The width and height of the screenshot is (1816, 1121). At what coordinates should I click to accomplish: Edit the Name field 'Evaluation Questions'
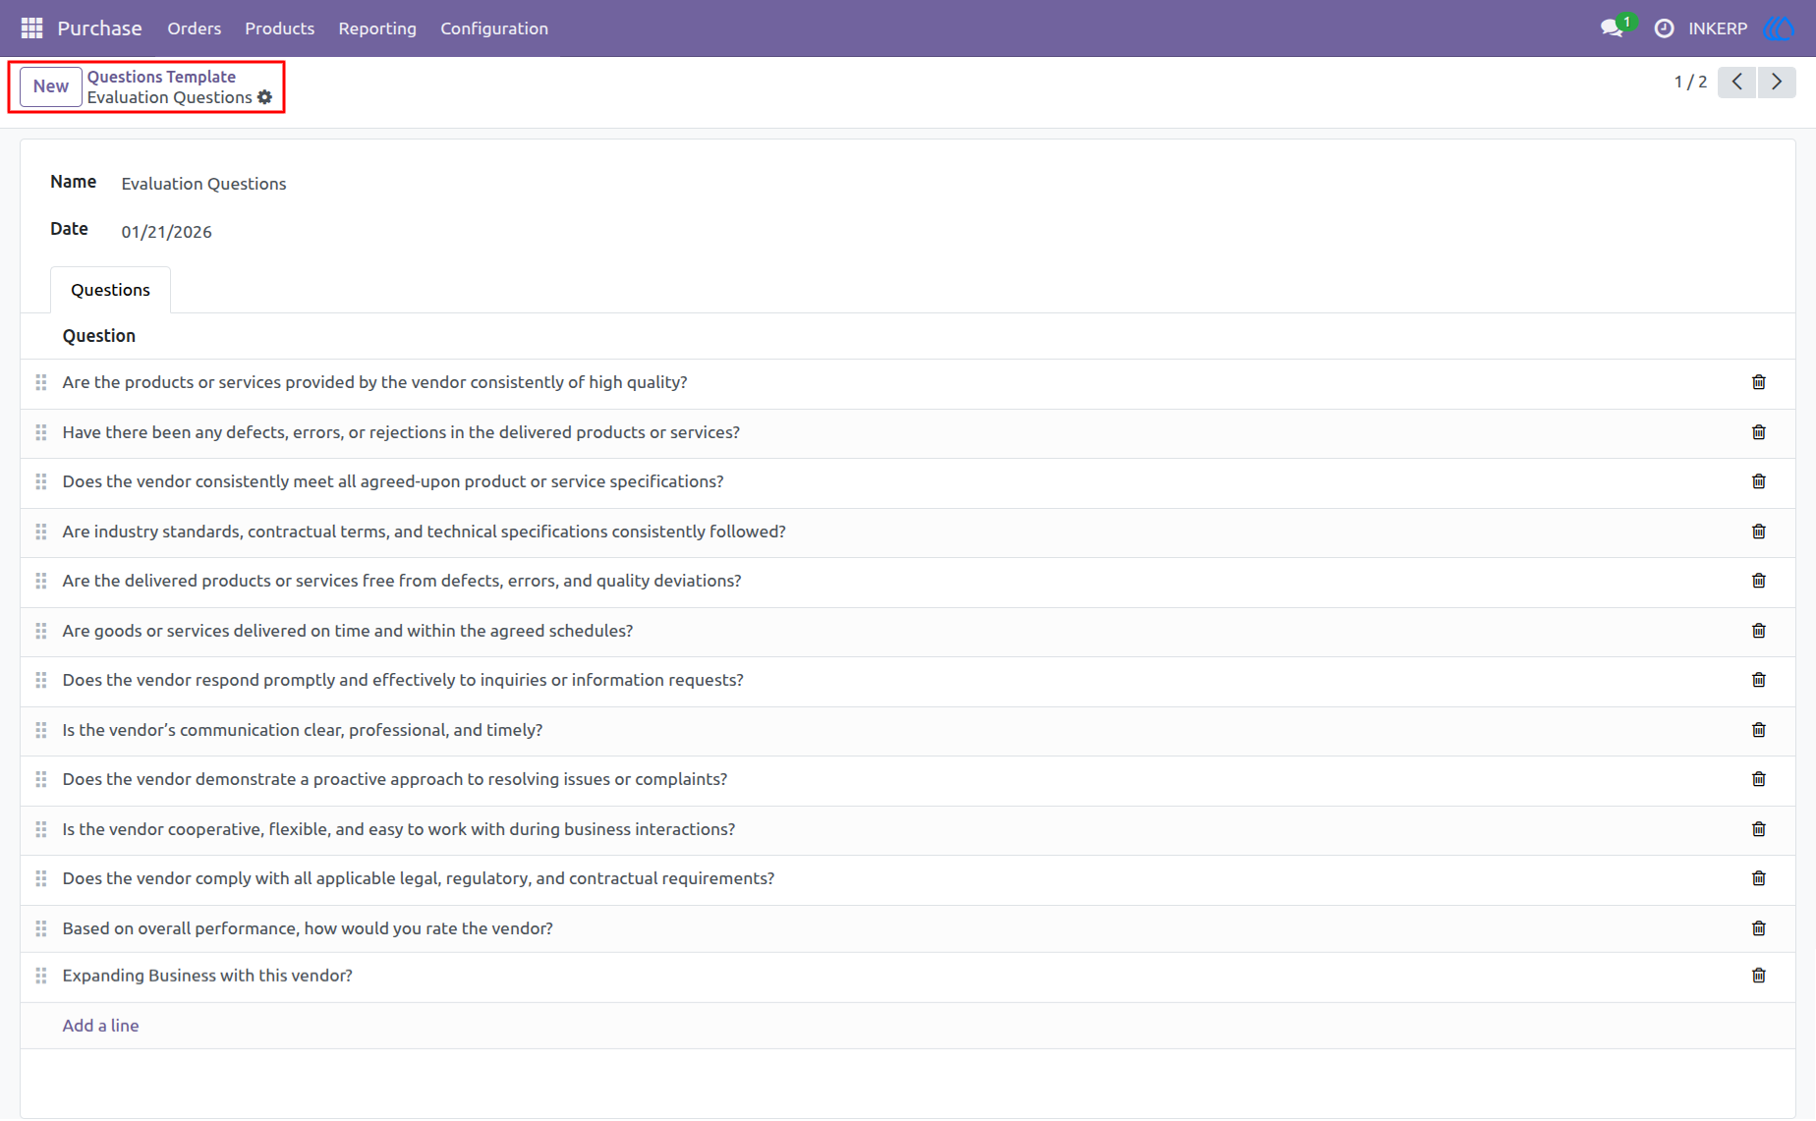[203, 184]
